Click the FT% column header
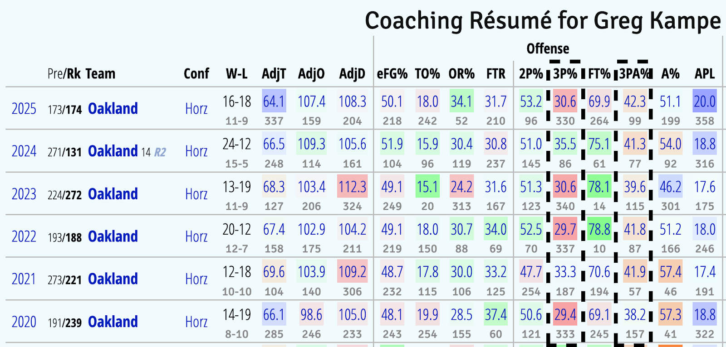726x347 pixels. click(x=599, y=74)
